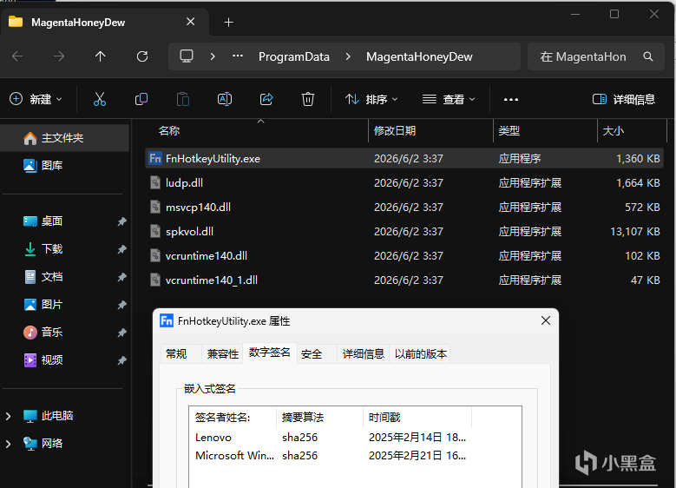Image resolution: width=676 pixels, height=488 pixels.
Task: Click the 时间戳 column header
Action: [x=417, y=418]
